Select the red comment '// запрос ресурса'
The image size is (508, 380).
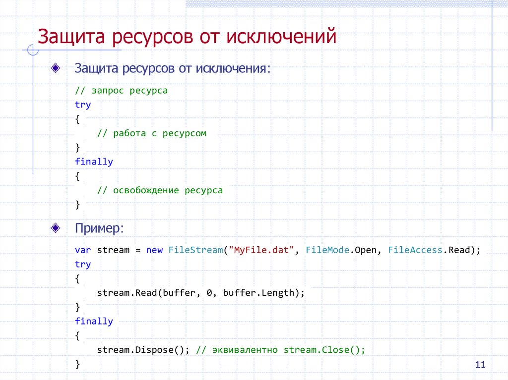click(121, 90)
